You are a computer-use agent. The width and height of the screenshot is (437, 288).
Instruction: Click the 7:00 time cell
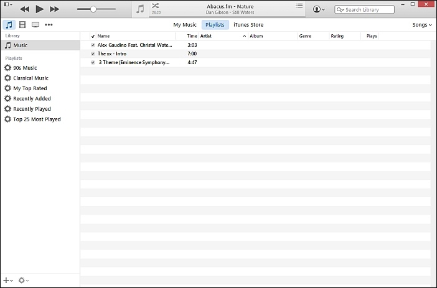pos(192,53)
